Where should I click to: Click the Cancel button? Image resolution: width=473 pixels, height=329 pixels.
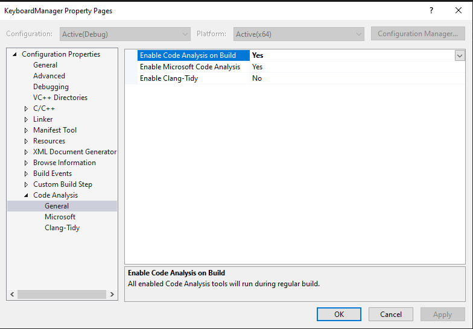coord(391,315)
